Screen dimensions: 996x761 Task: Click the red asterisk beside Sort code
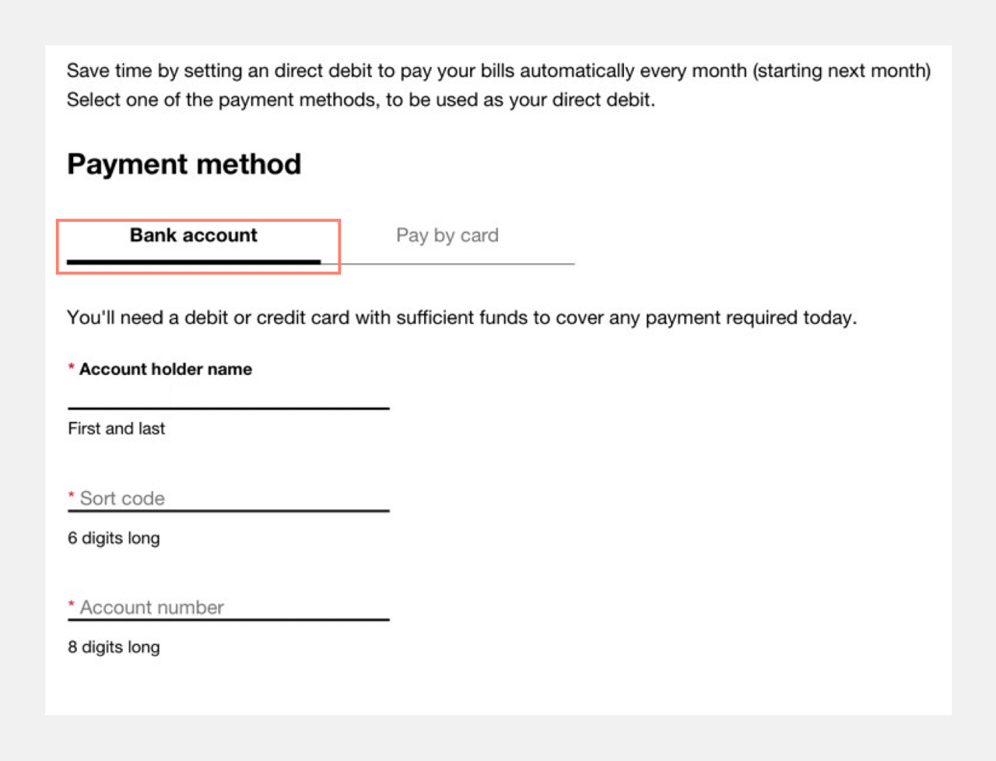coord(72,496)
